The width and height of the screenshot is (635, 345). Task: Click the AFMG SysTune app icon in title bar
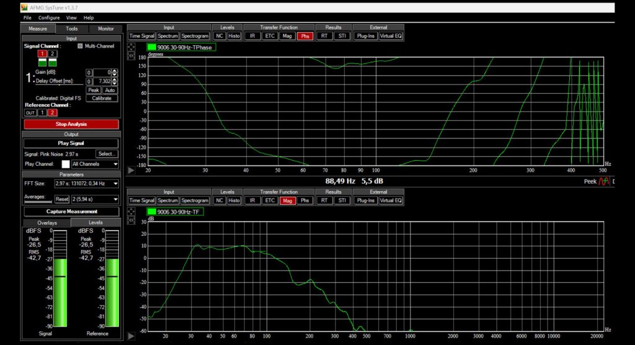(x=25, y=8)
